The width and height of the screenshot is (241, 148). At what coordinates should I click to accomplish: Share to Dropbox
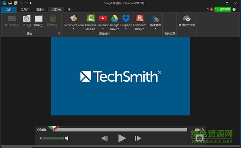pyautogui.click(x=126, y=21)
